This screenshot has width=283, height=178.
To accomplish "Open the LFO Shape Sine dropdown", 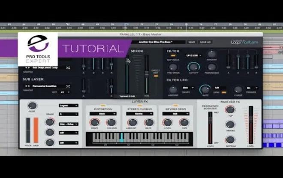I will pyautogui.click(x=188, y=88).
